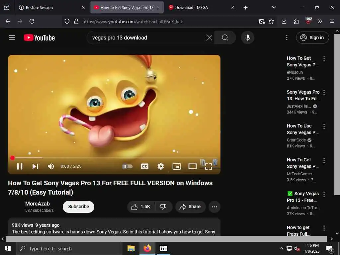This screenshot has height=255, width=340.
Task: Show hidden system tray icons
Action: tap(281, 248)
